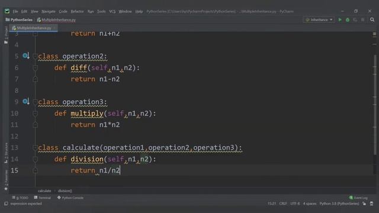The width and height of the screenshot is (379, 213).
Task: Click 'return n1*n2' on line 11
Action: click(x=95, y=125)
